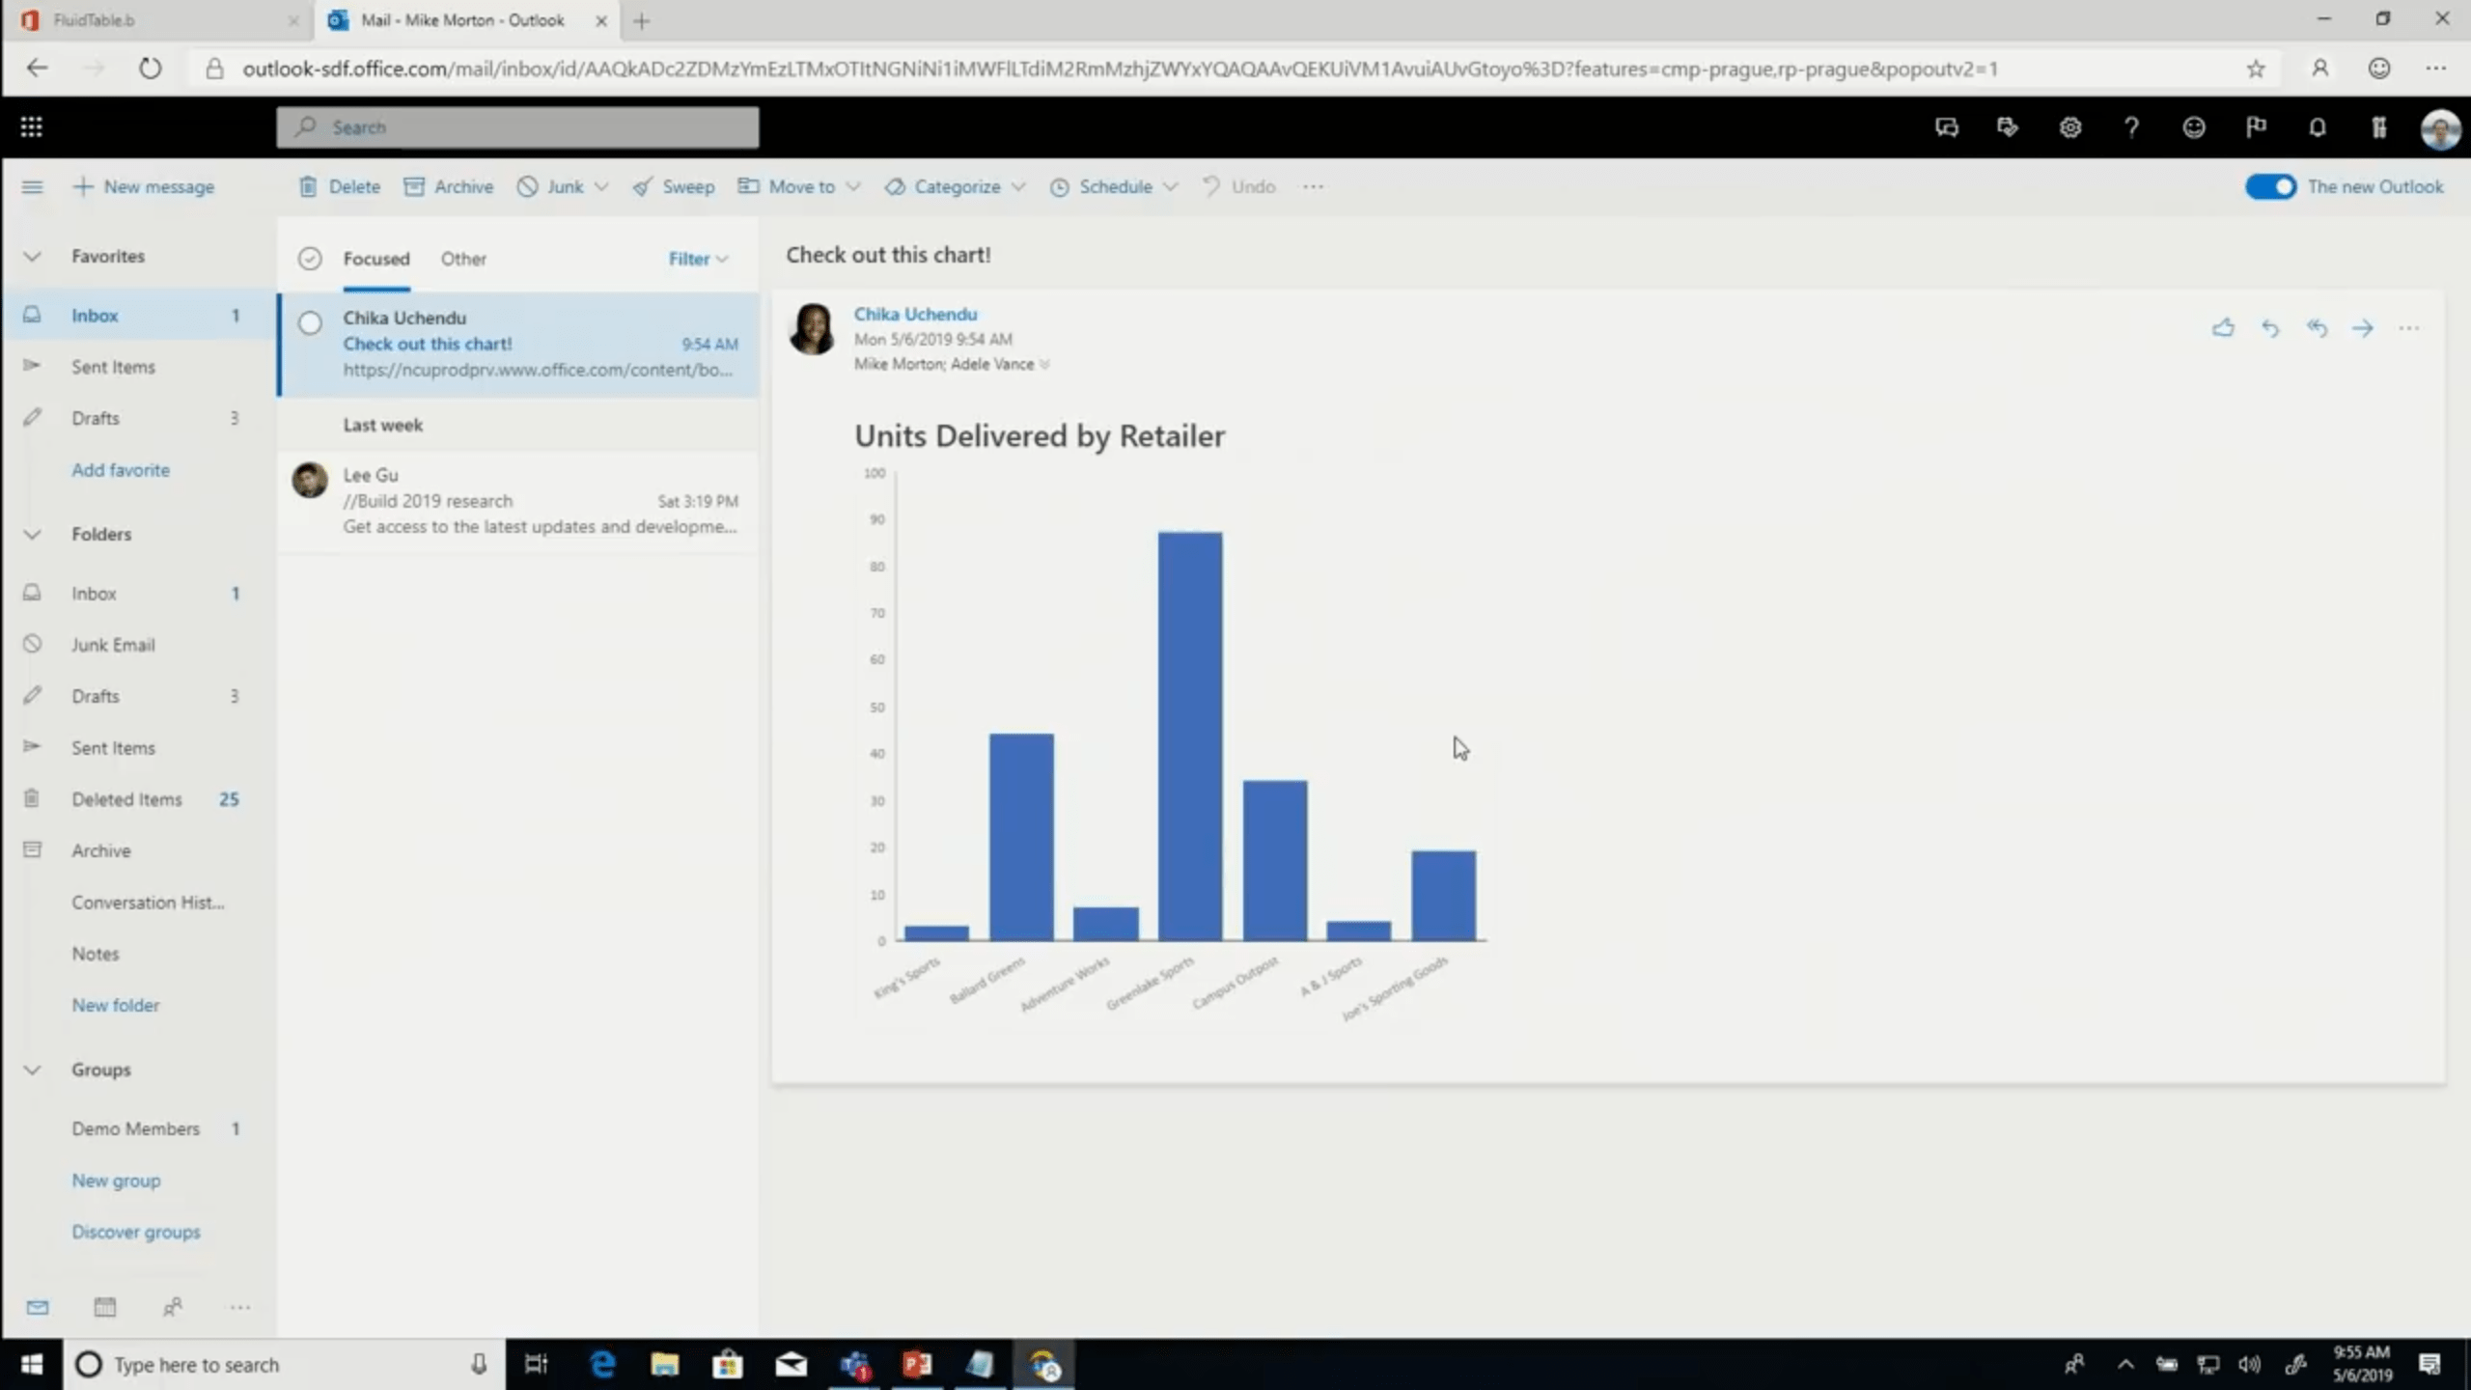This screenshot has height=1390, width=2471.
Task: Delete the selected message
Action: pos(339,186)
